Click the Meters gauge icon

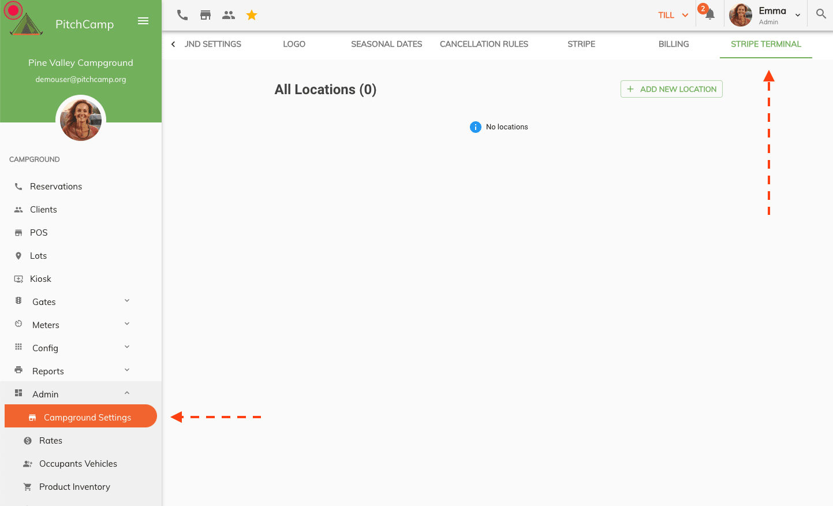pyautogui.click(x=18, y=324)
